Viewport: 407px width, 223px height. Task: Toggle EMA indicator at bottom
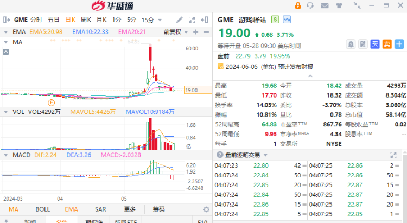[72, 209]
